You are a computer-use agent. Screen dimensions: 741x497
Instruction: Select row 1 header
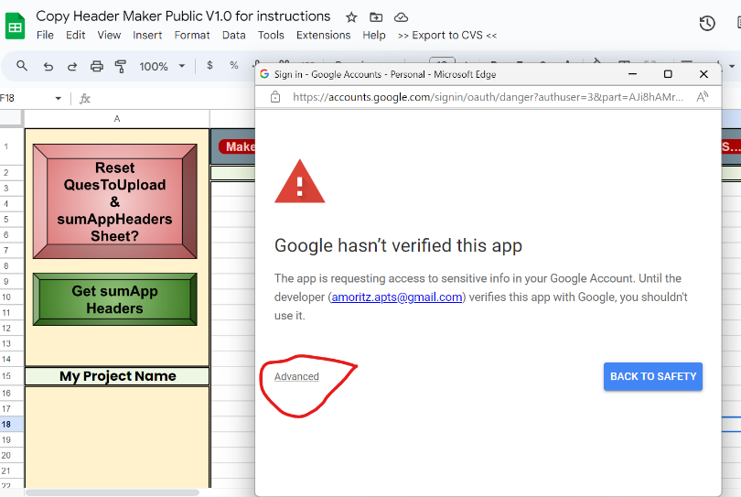tap(11, 146)
